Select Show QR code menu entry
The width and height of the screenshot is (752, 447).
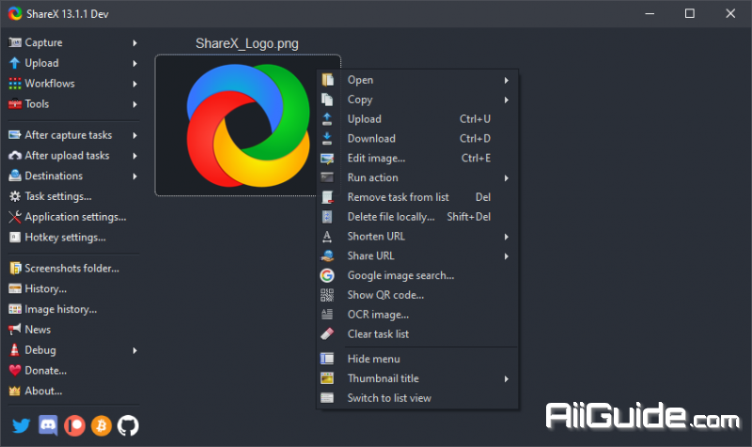click(x=417, y=295)
